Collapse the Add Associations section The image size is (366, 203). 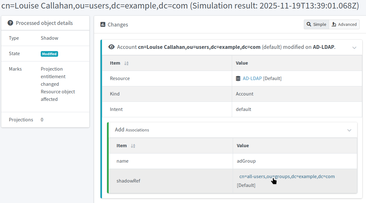point(349,130)
